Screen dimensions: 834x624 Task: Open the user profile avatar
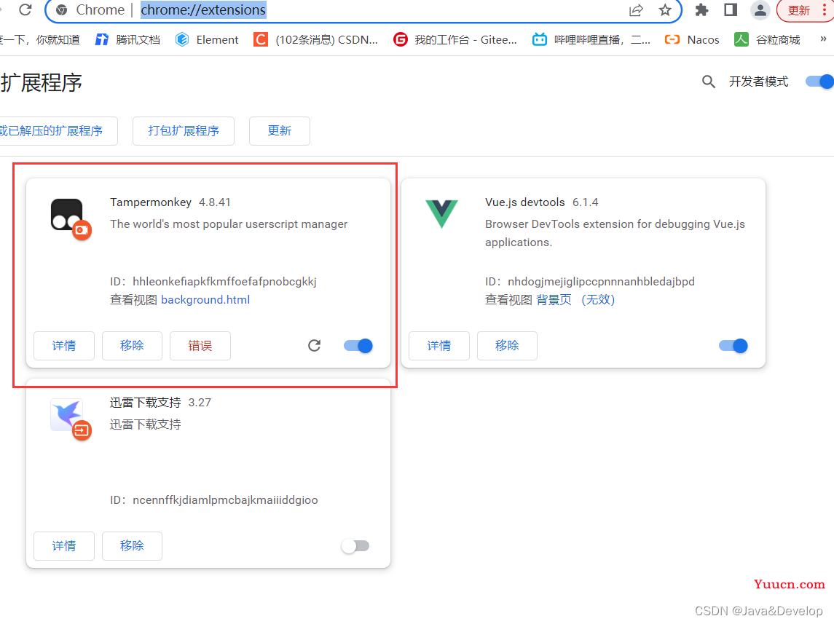click(760, 10)
